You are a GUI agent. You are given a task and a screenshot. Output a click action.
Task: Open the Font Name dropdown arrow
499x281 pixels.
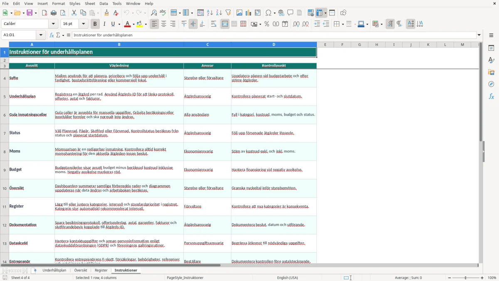click(x=53, y=24)
